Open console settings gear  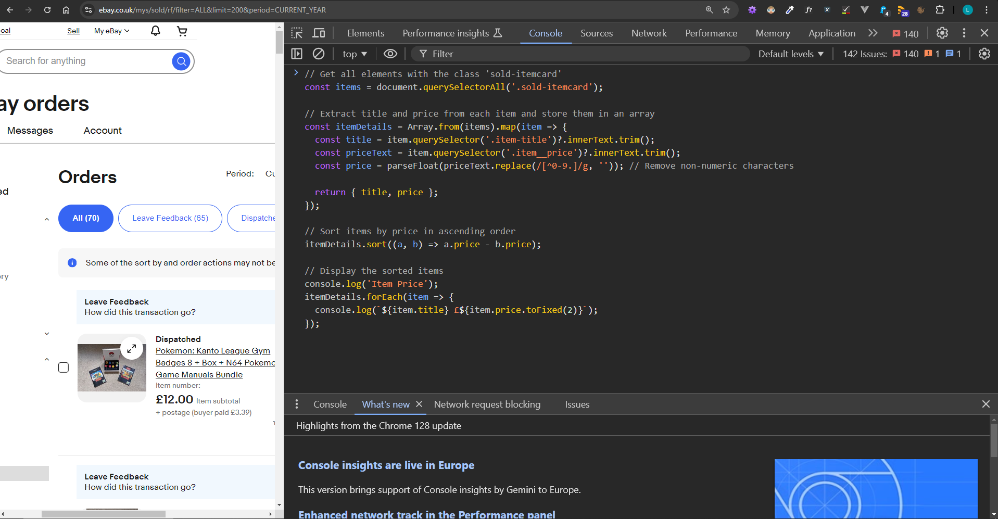[x=984, y=54]
